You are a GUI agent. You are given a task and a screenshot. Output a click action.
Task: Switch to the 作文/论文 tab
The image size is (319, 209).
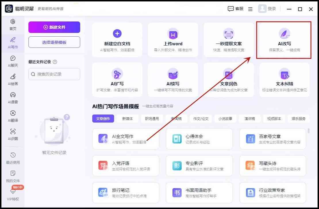point(201,119)
